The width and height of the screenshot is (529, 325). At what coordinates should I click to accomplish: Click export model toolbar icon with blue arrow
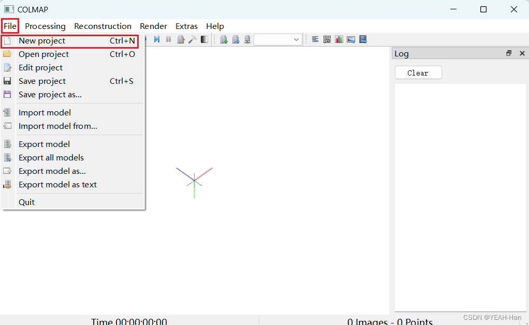pos(236,39)
